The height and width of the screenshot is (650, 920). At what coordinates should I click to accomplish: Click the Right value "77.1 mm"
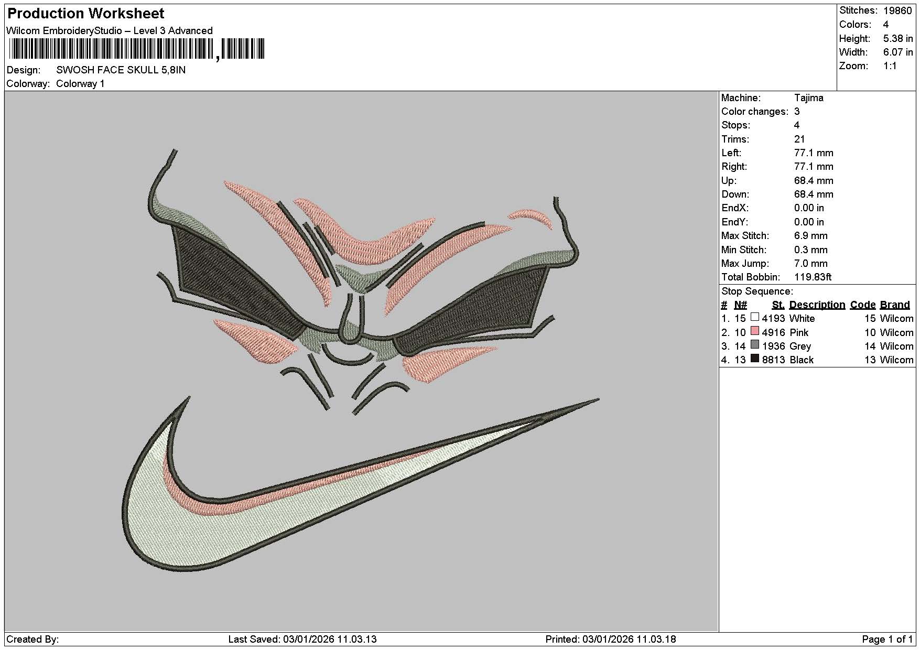pyautogui.click(x=814, y=166)
